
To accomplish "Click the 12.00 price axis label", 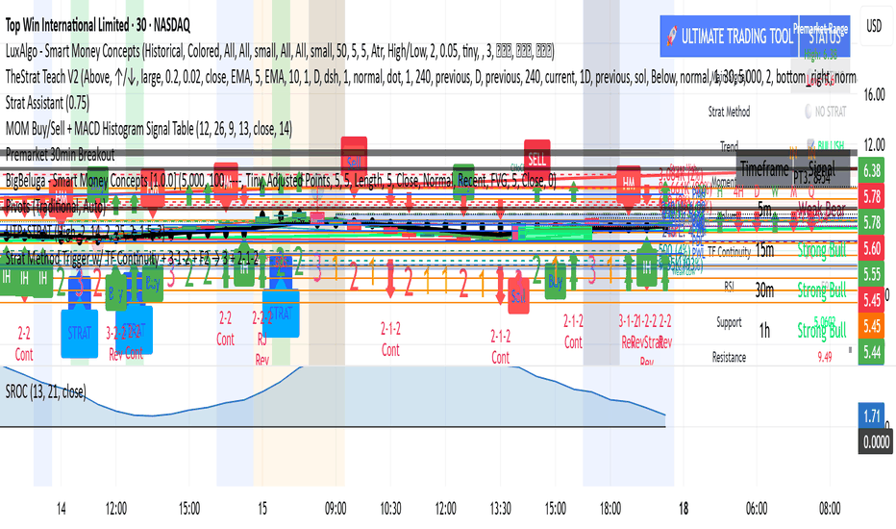I will point(874,144).
